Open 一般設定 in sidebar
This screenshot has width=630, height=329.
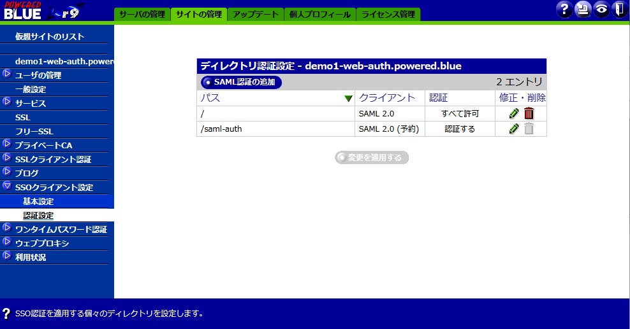click(x=31, y=89)
